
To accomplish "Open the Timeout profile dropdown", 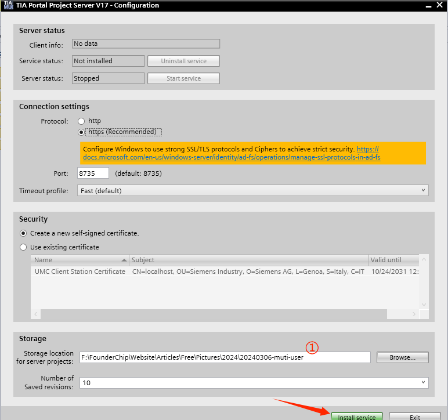I will click(252, 190).
